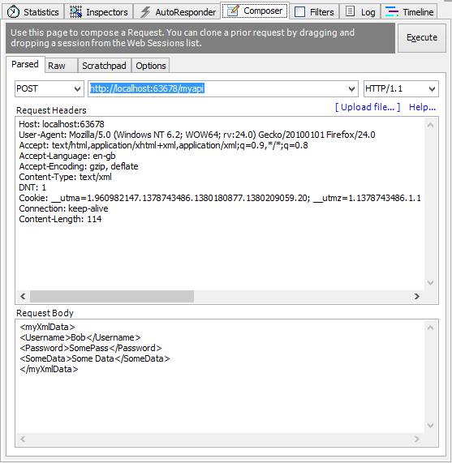Click the SomeData body line
The image size is (452, 463).
(x=94, y=358)
